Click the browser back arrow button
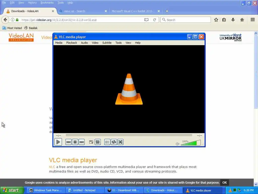258x194 pixels. (5, 20)
